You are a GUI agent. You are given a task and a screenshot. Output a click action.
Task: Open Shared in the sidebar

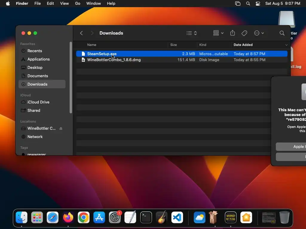click(42, 110)
